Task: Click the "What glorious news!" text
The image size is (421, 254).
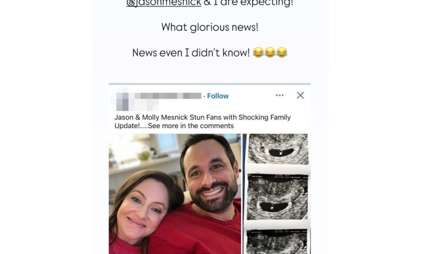Action: [209, 27]
